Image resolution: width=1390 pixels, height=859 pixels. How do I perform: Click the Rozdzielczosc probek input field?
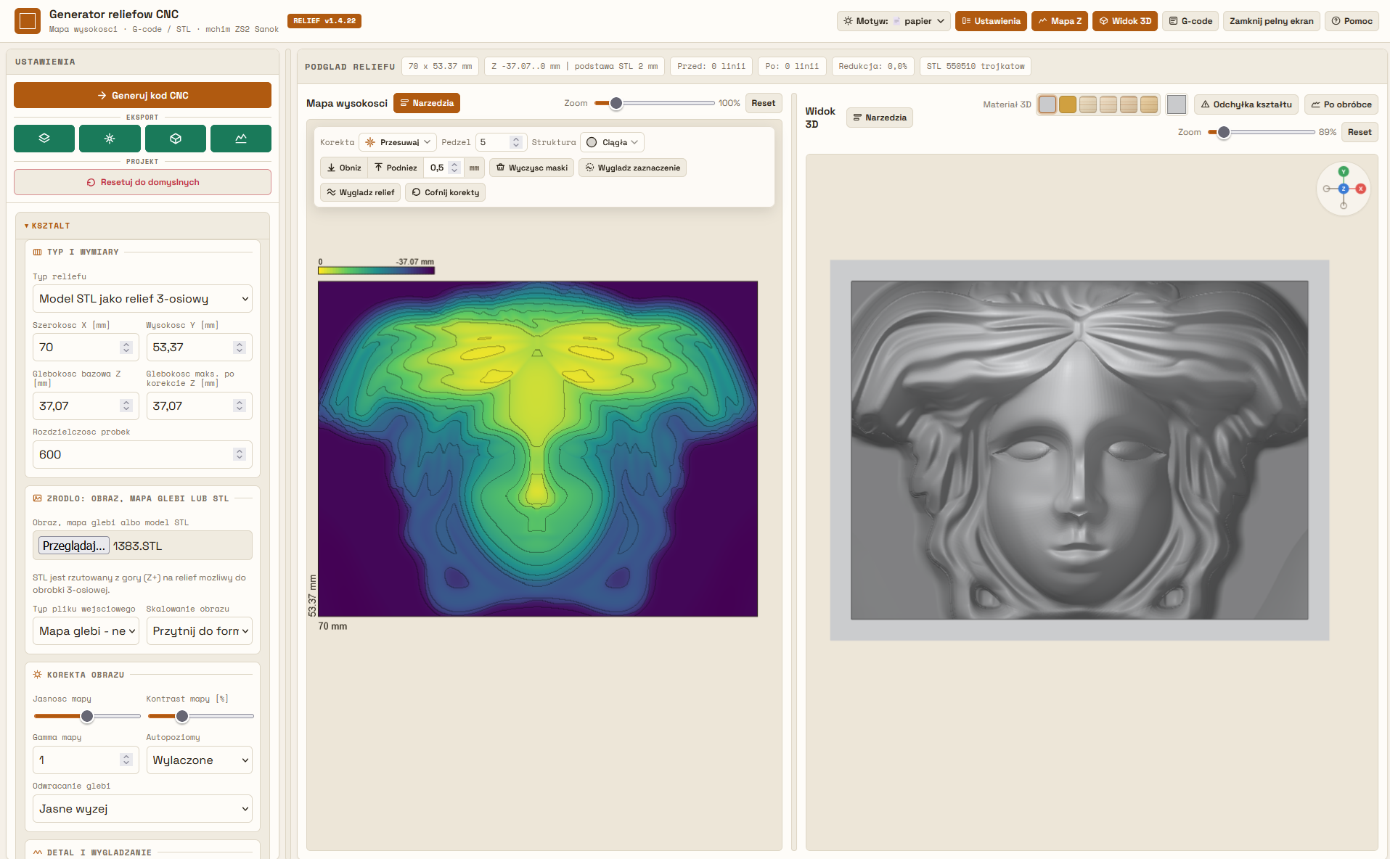click(142, 455)
